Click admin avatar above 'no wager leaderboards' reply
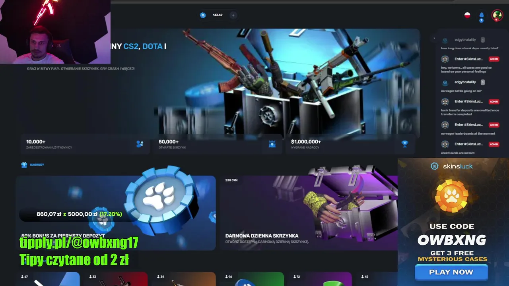The height and width of the screenshot is (286, 509). point(445,125)
